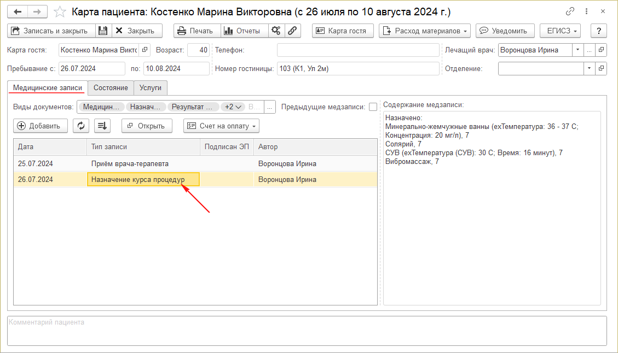
Task: Click the floppy disk save icon
Action: pyautogui.click(x=103, y=31)
